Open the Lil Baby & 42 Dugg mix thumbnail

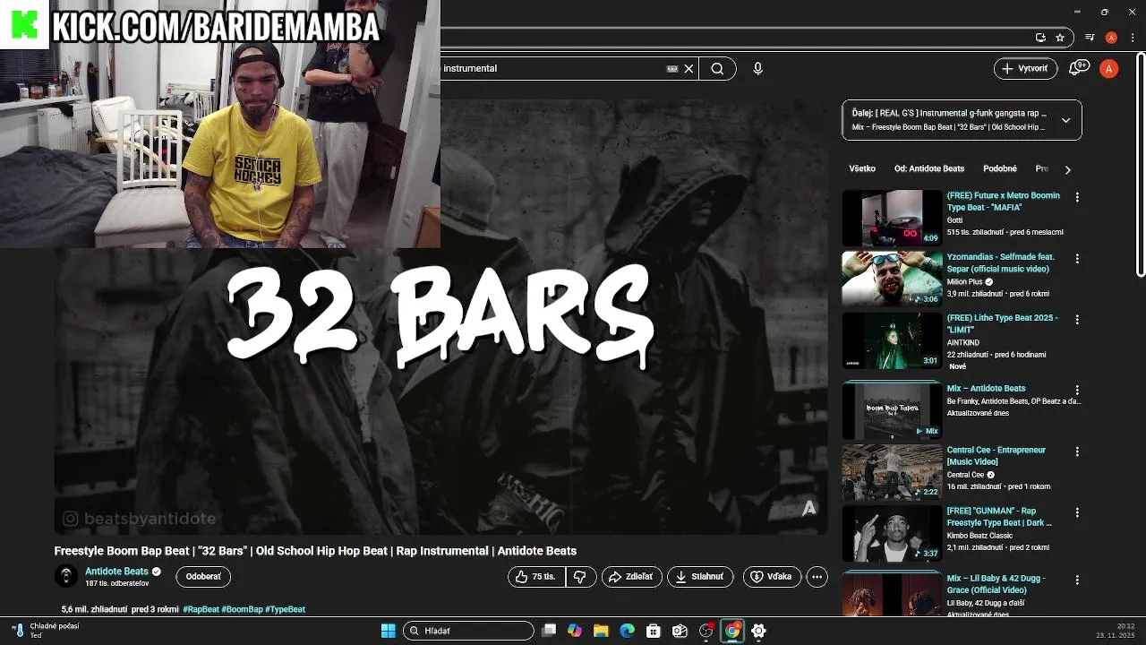(x=892, y=595)
